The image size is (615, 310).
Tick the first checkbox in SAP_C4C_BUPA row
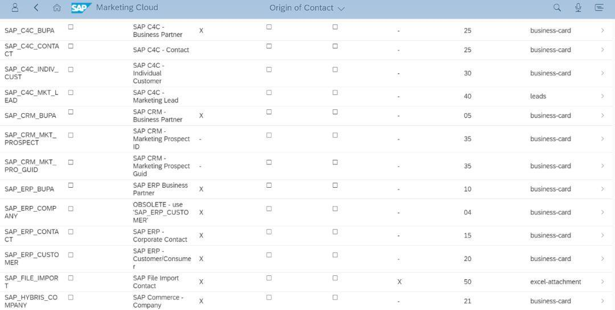[x=71, y=27]
